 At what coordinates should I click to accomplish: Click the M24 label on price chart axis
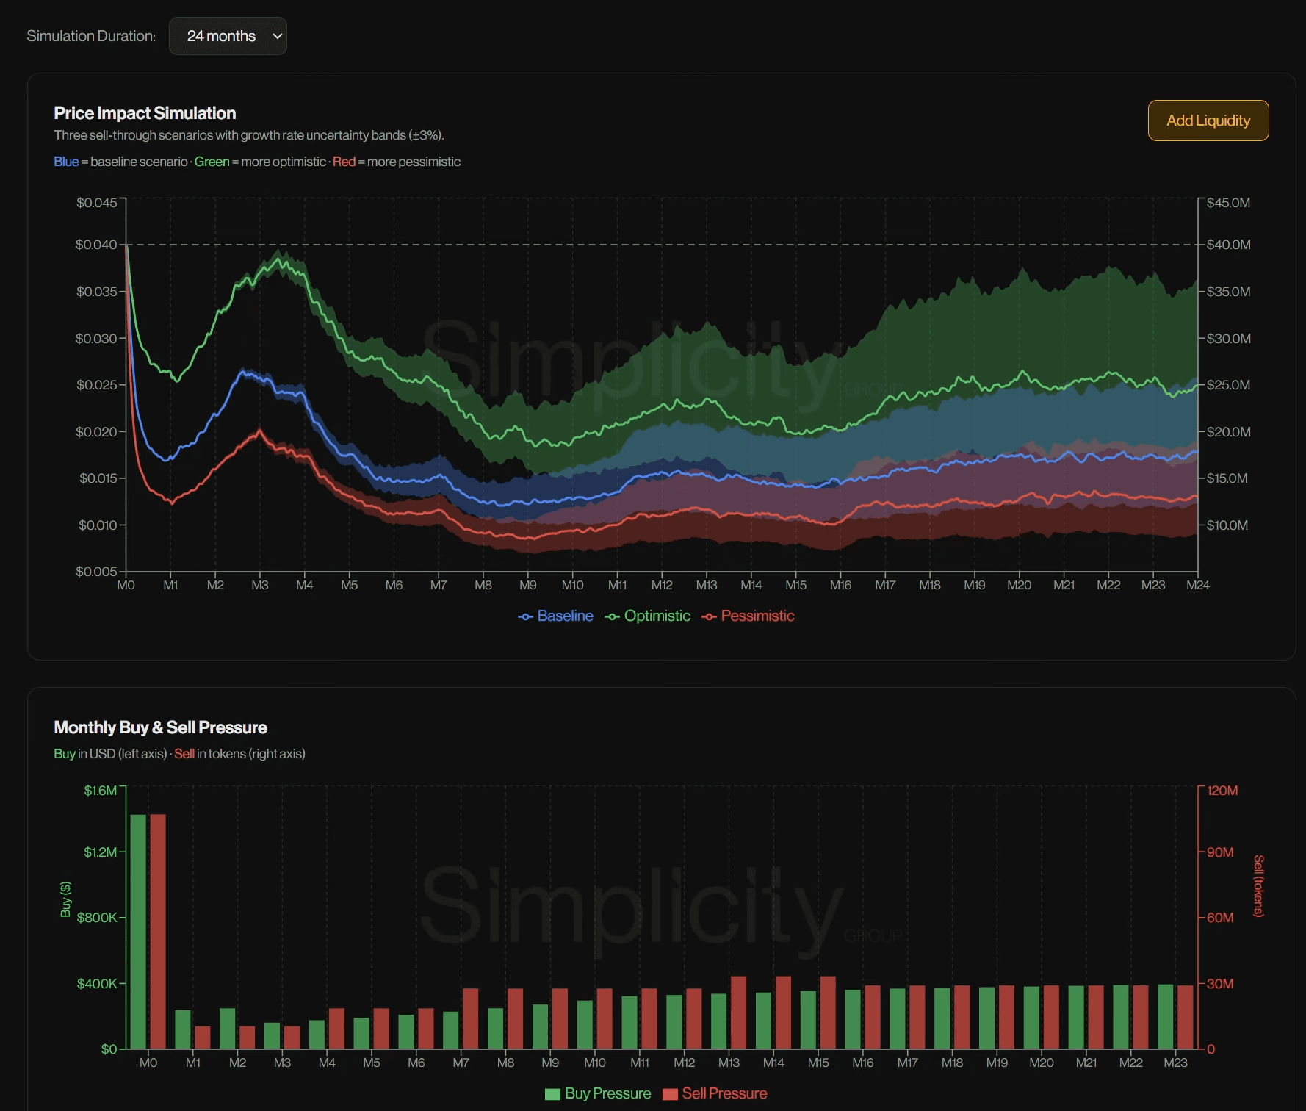click(1197, 585)
